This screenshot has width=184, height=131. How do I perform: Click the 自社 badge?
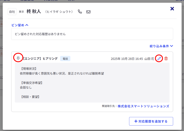click(x=12, y=12)
